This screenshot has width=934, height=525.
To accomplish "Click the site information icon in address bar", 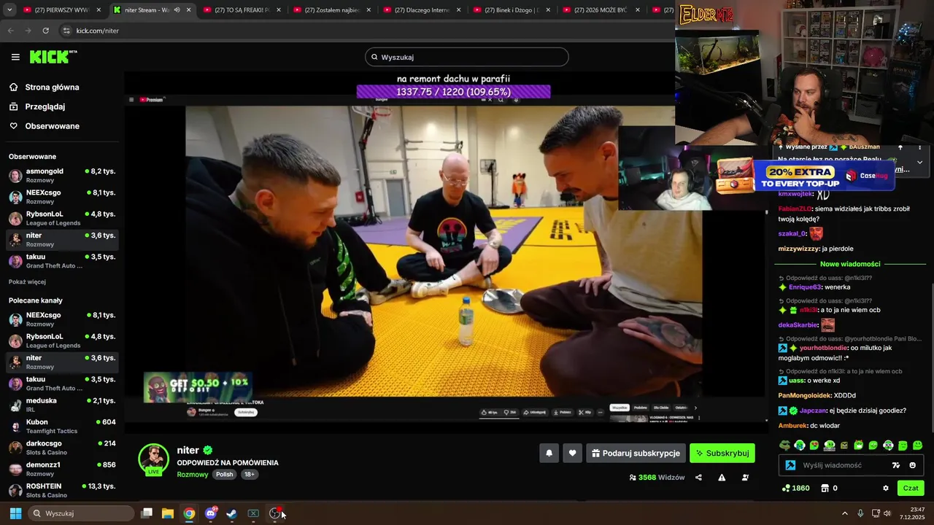I will (66, 31).
